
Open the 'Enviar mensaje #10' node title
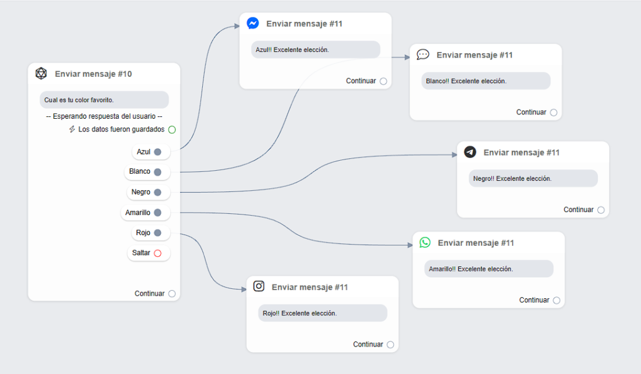pos(93,74)
